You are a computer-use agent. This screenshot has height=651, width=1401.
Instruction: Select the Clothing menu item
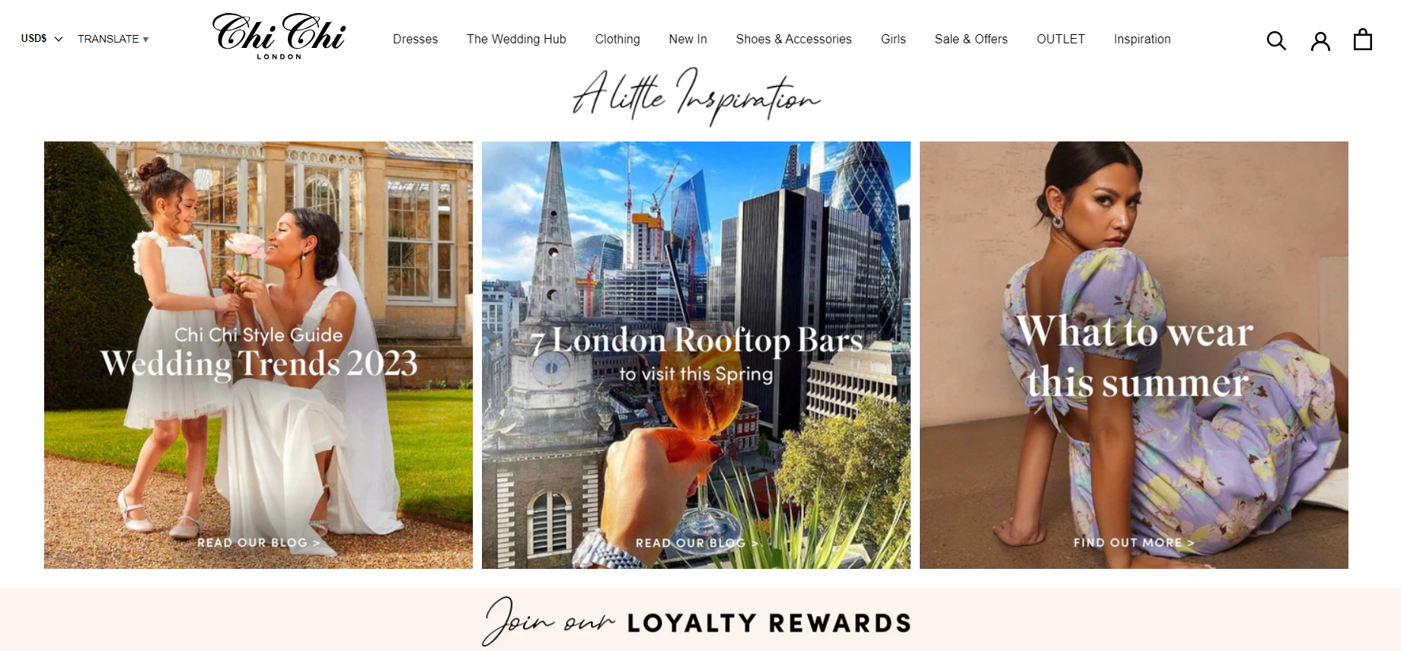pyautogui.click(x=618, y=39)
